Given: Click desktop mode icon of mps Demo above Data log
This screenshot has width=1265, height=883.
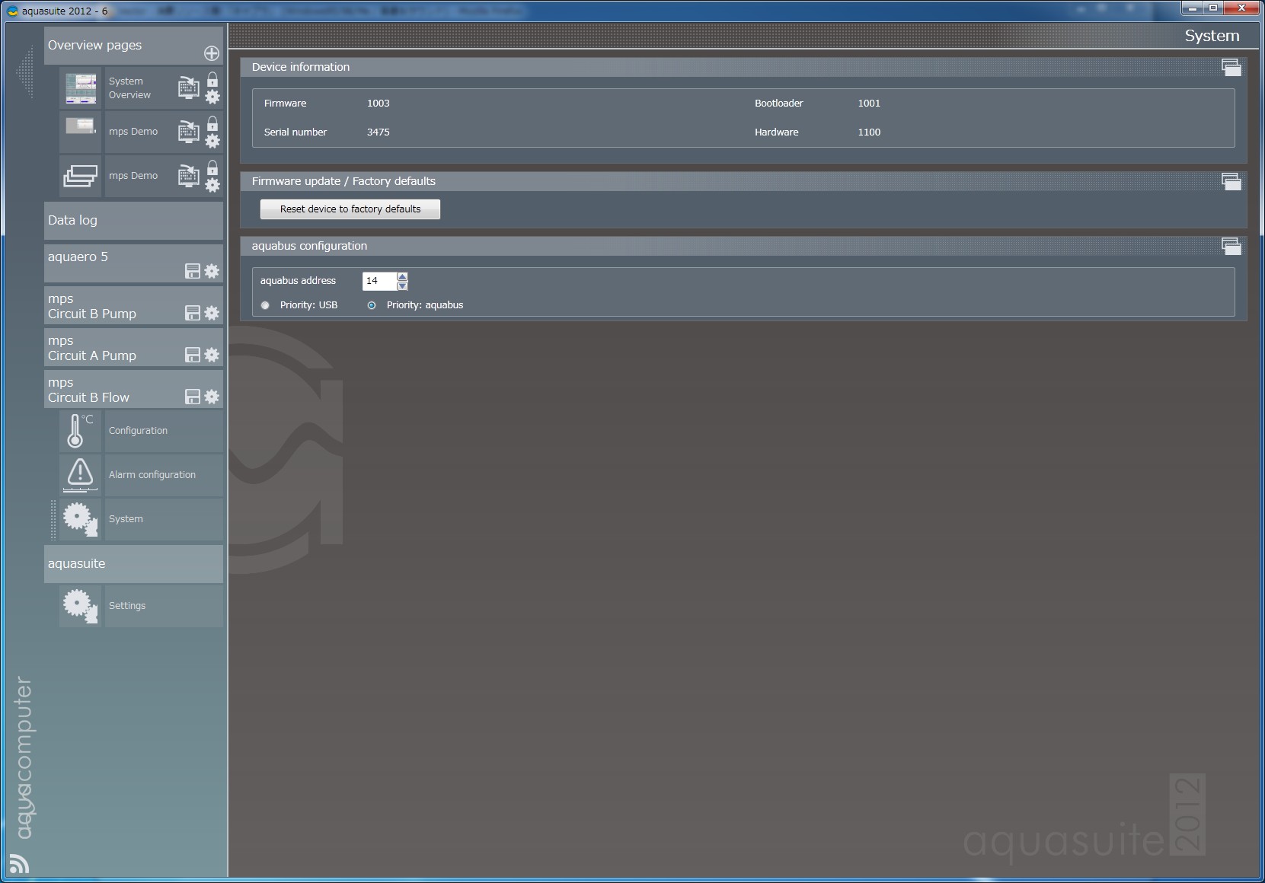Looking at the screenshot, I should click(189, 176).
